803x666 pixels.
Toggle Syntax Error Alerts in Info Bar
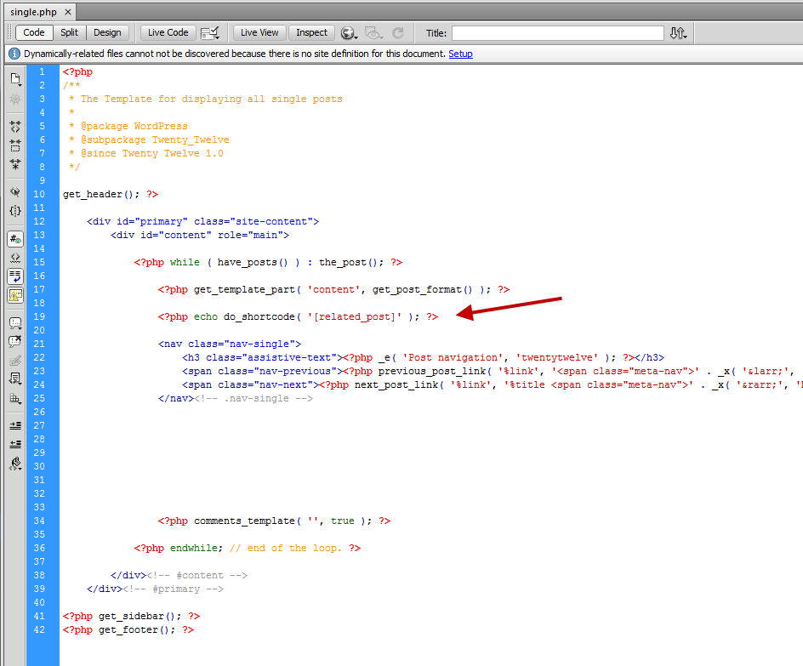15,295
